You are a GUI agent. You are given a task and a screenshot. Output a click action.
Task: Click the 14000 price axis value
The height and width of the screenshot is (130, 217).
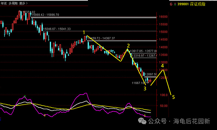click(x=163, y=47)
